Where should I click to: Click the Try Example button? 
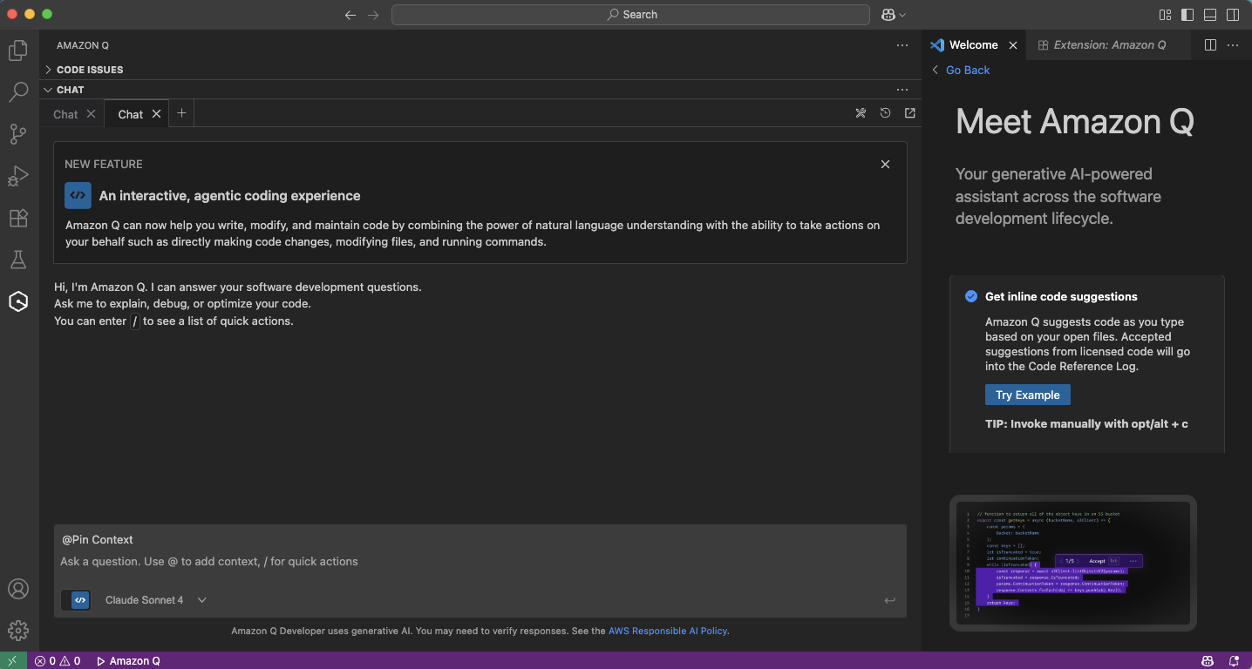coord(1027,395)
